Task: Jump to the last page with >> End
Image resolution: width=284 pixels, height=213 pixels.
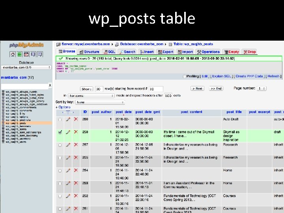Action: tap(216, 88)
